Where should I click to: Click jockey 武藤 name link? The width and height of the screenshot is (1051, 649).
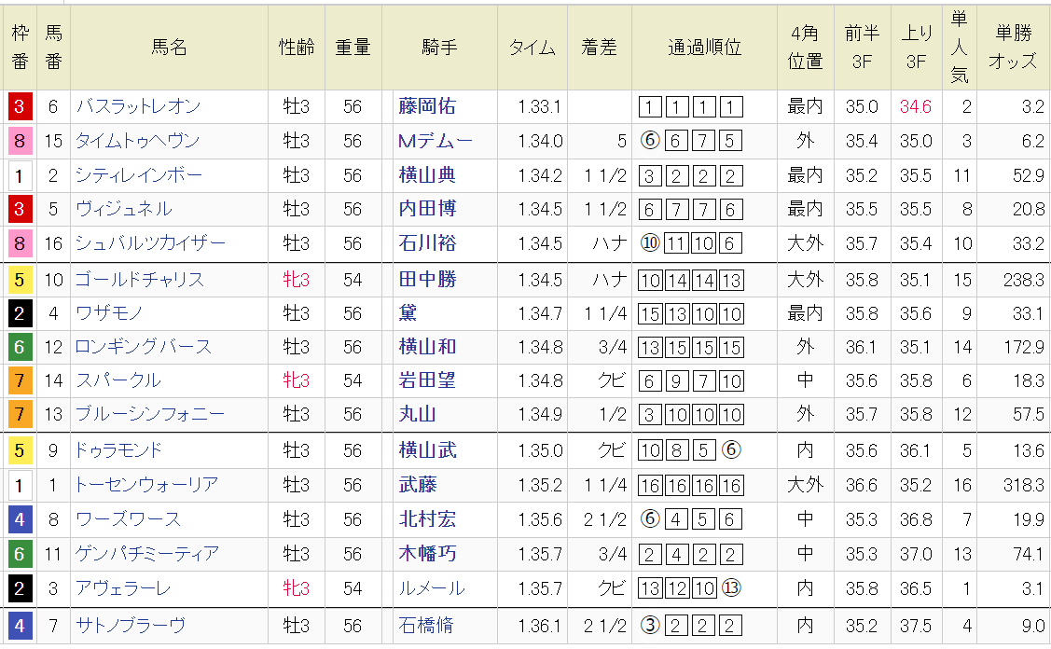(x=418, y=485)
